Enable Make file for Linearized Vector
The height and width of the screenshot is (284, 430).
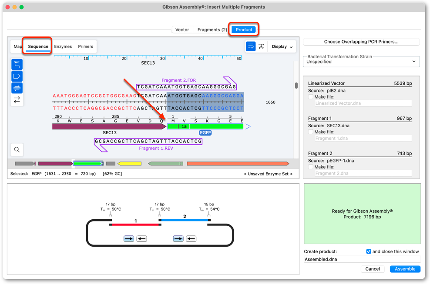(311, 96)
